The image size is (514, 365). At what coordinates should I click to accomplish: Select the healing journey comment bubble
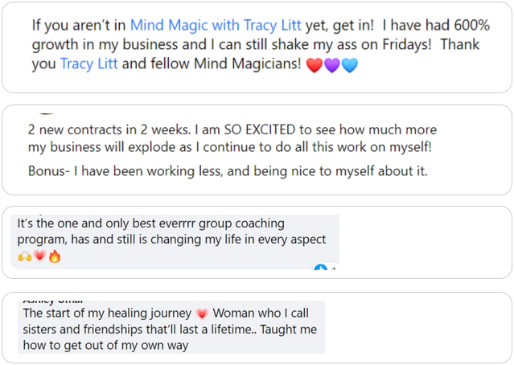pyautogui.click(x=171, y=327)
